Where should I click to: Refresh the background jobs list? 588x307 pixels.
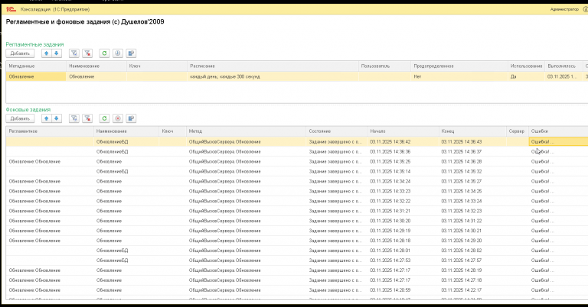104,118
